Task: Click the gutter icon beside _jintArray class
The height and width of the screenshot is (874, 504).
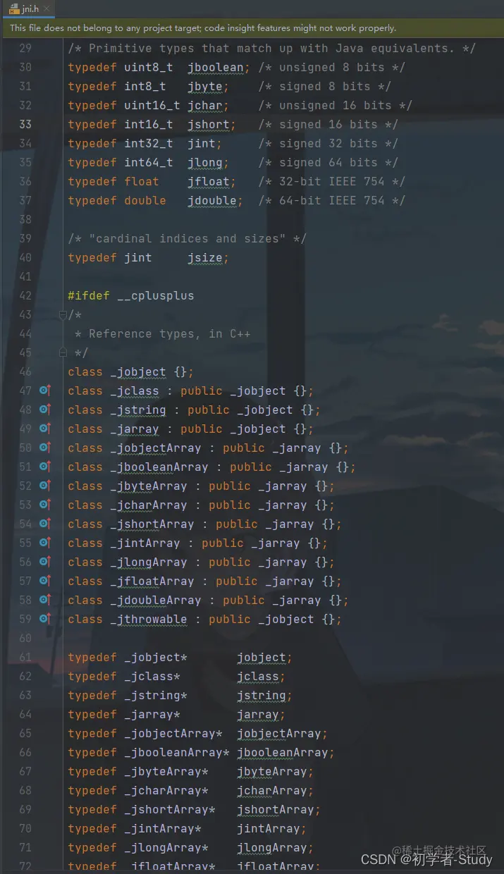Action: pyautogui.click(x=45, y=543)
